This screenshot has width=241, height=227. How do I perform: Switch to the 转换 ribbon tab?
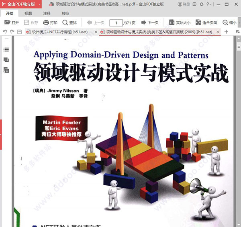(65, 13)
